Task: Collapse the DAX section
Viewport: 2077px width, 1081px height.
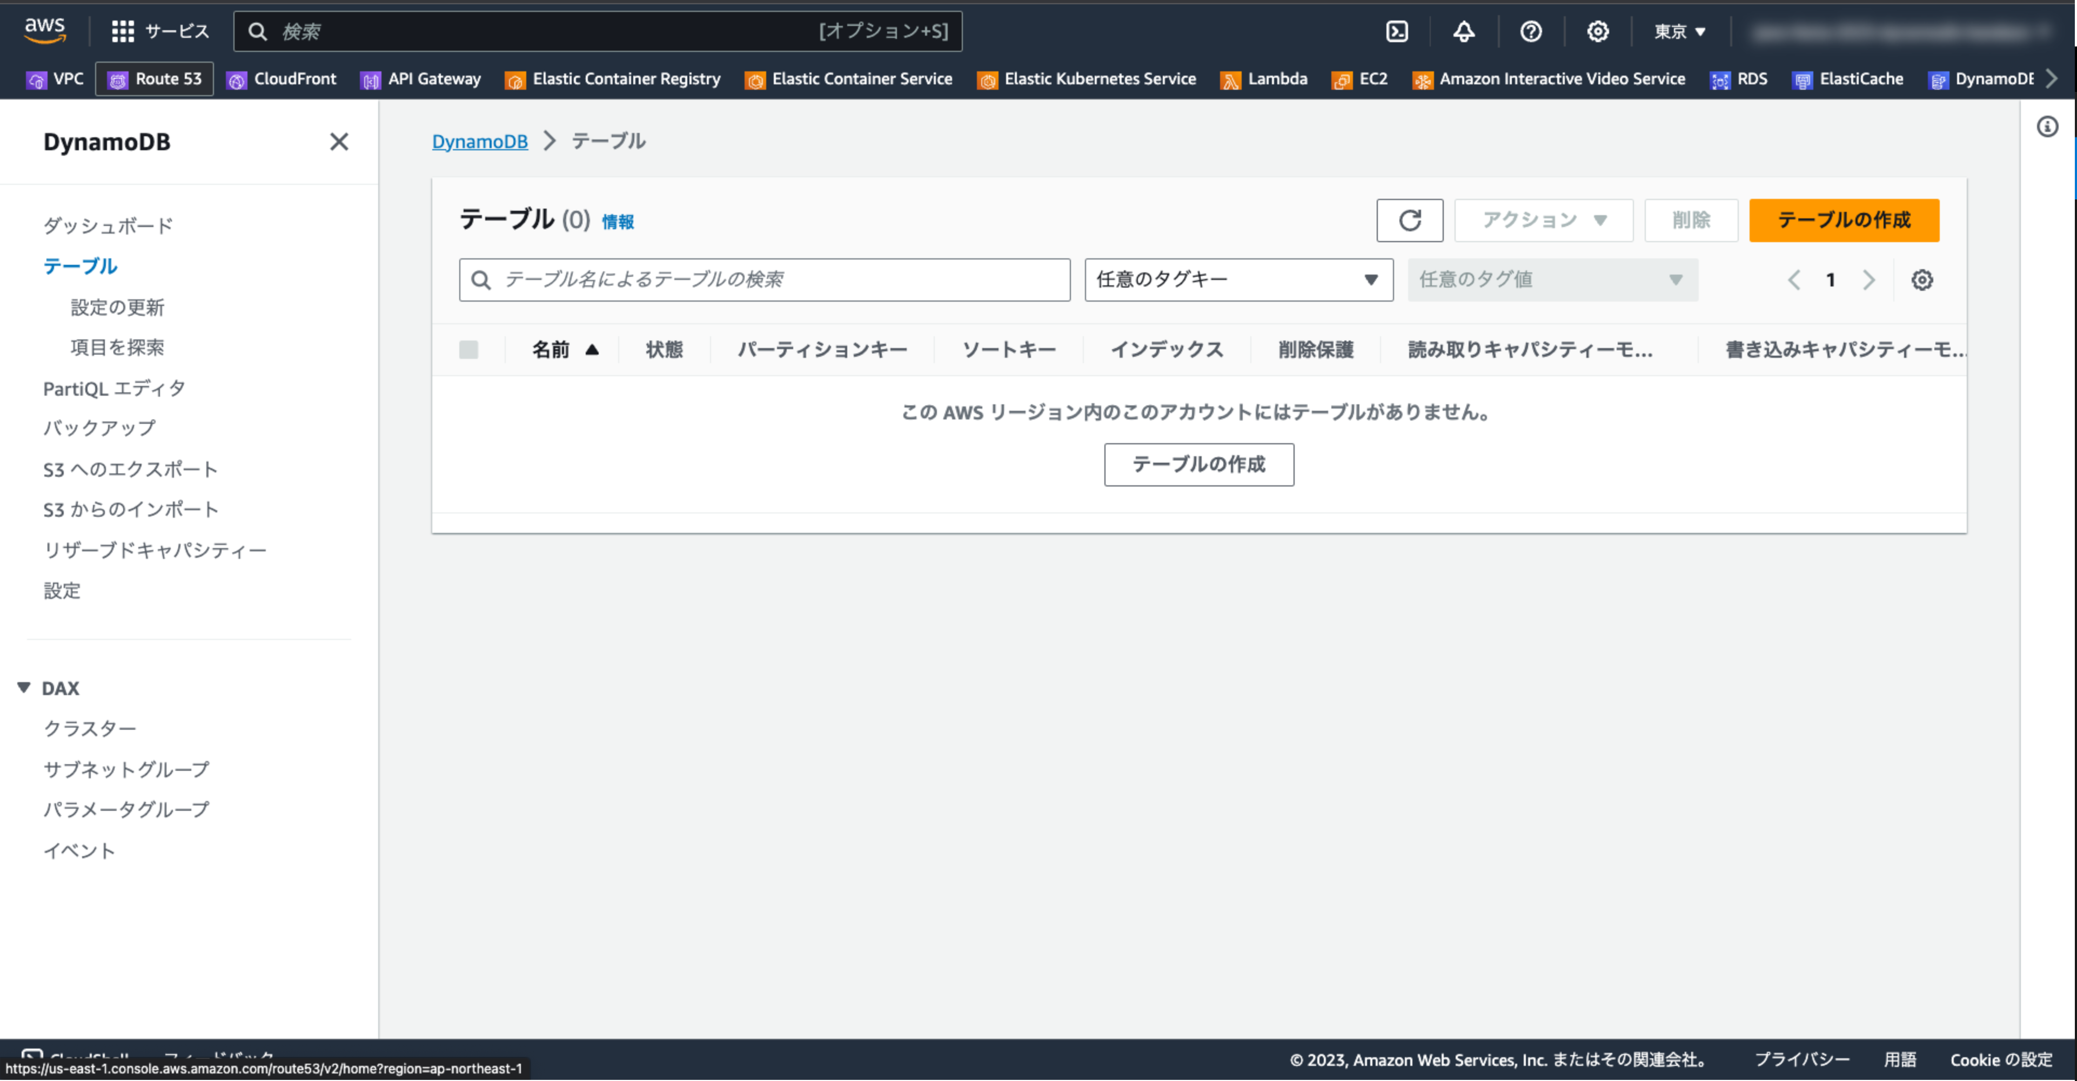Action: 23,688
